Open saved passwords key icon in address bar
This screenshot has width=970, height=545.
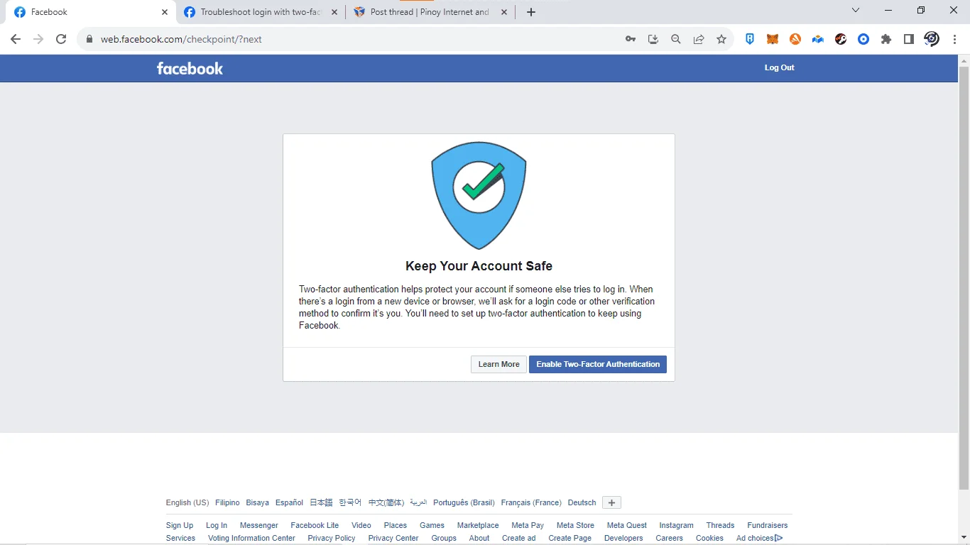[631, 39]
